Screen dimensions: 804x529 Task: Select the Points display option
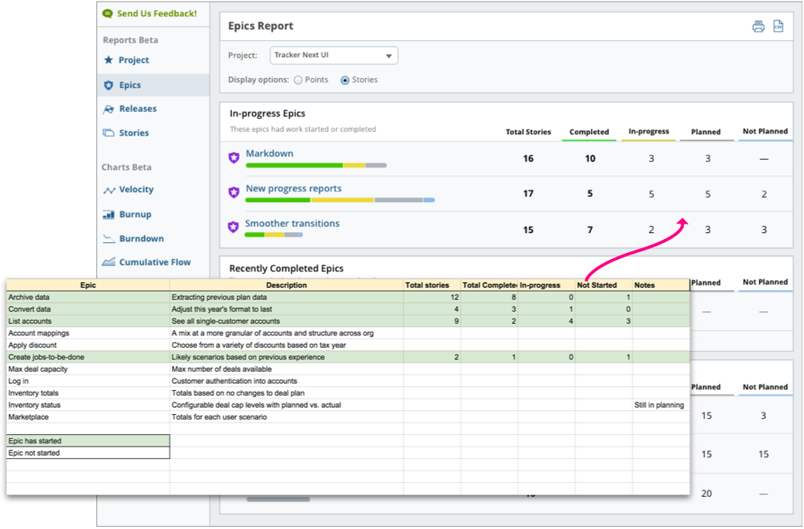pyautogui.click(x=298, y=80)
